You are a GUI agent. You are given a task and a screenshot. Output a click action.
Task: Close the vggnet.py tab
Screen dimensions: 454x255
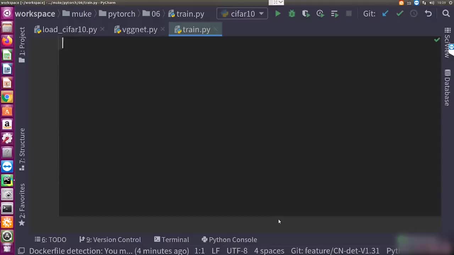point(162,29)
